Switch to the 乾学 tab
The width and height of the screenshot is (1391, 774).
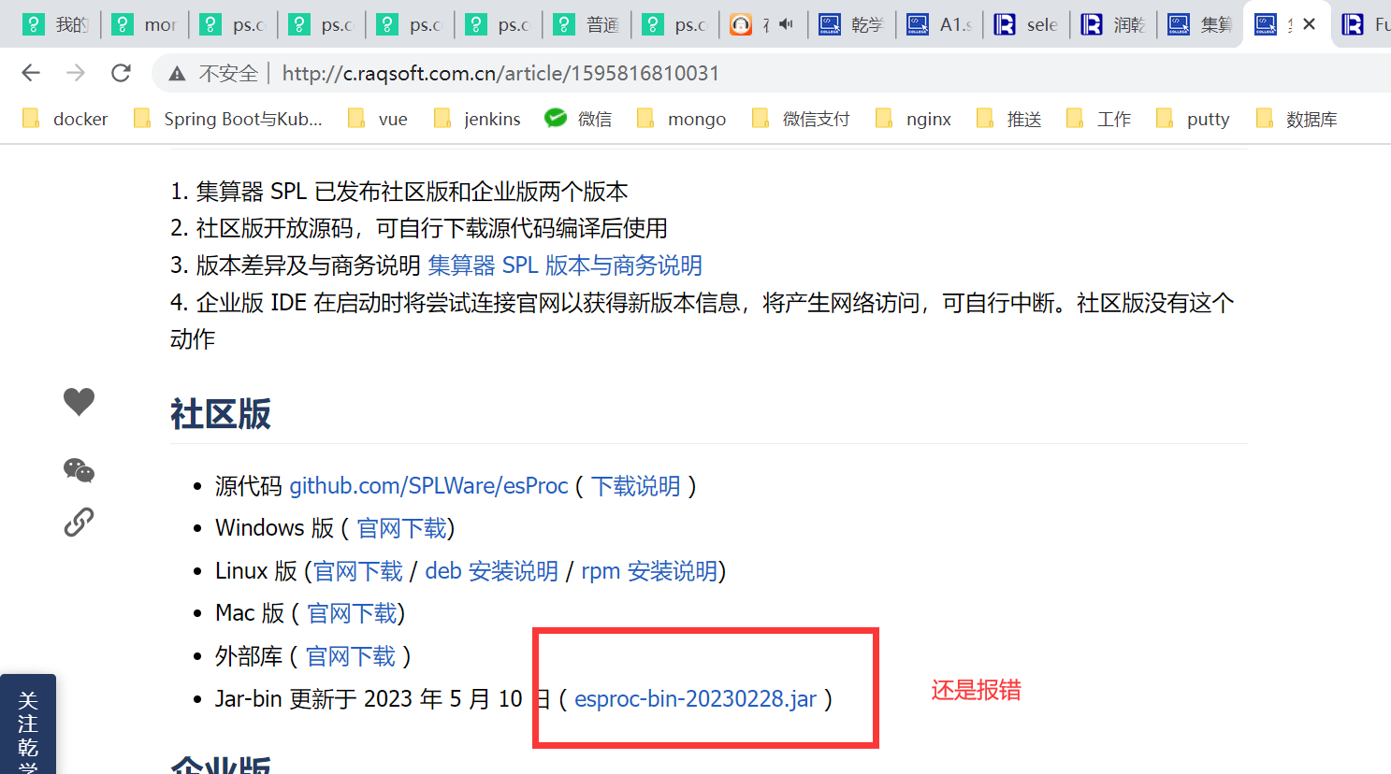851,24
